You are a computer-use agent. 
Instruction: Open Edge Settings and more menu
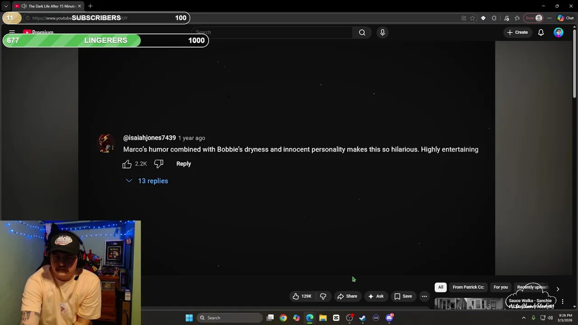pos(549,18)
